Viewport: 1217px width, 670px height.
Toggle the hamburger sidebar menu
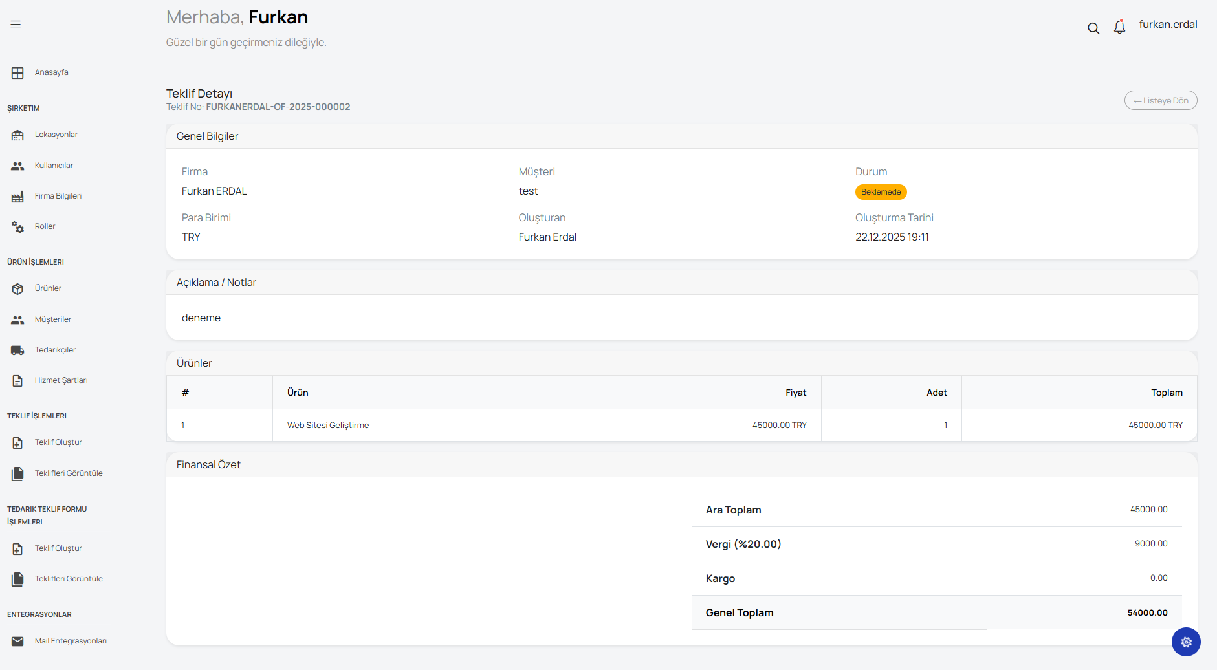coord(16,25)
